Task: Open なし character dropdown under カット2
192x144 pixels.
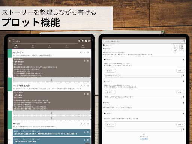Action: pos(110,92)
